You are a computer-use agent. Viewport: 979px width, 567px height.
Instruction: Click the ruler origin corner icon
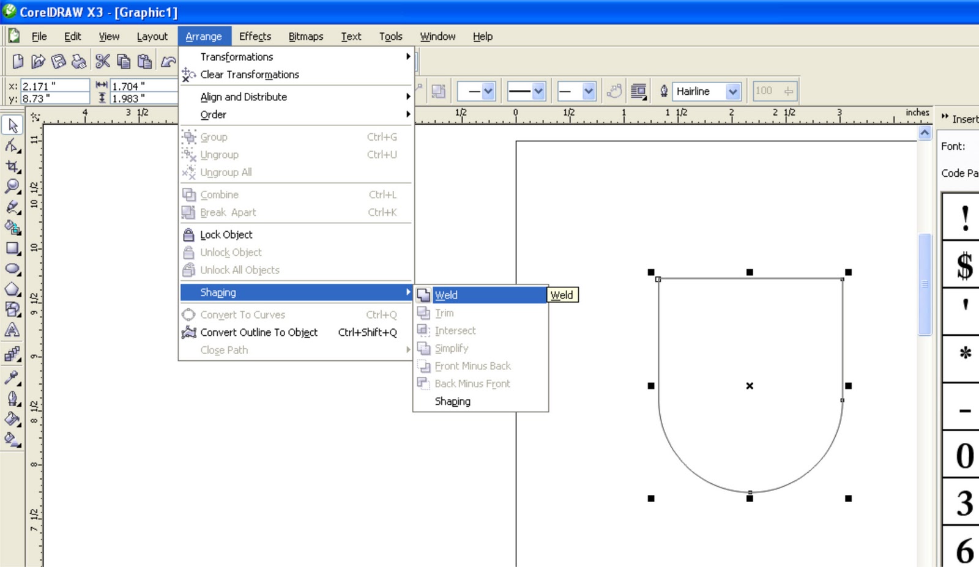click(x=35, y=116)
